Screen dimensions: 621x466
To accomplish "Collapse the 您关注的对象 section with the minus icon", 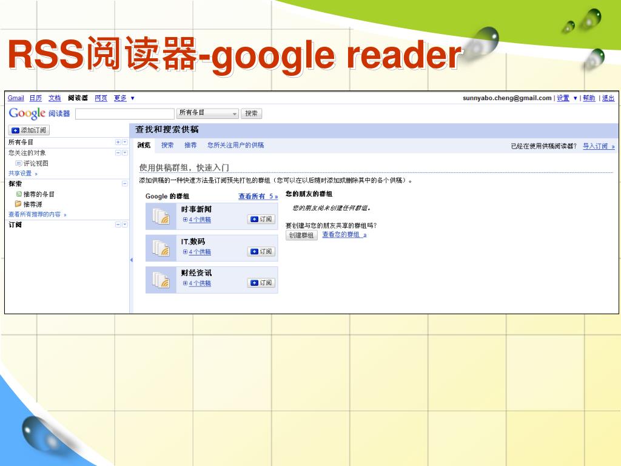I will (118, 152).
